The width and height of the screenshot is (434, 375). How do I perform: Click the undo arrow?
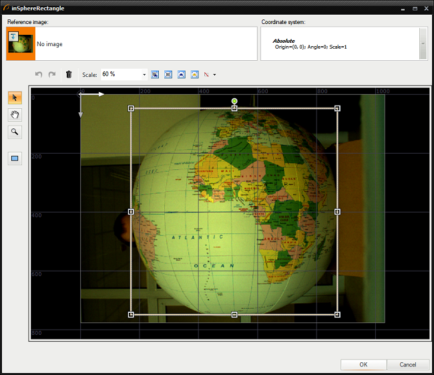39,74
